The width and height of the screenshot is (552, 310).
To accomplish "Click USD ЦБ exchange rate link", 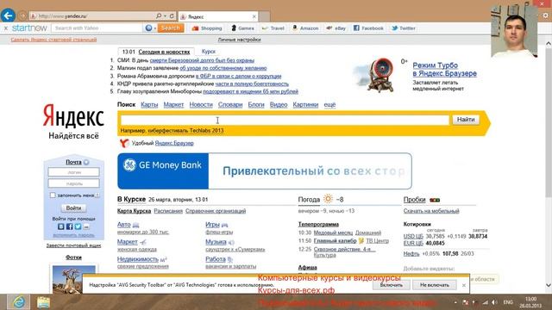I will 413,237.
